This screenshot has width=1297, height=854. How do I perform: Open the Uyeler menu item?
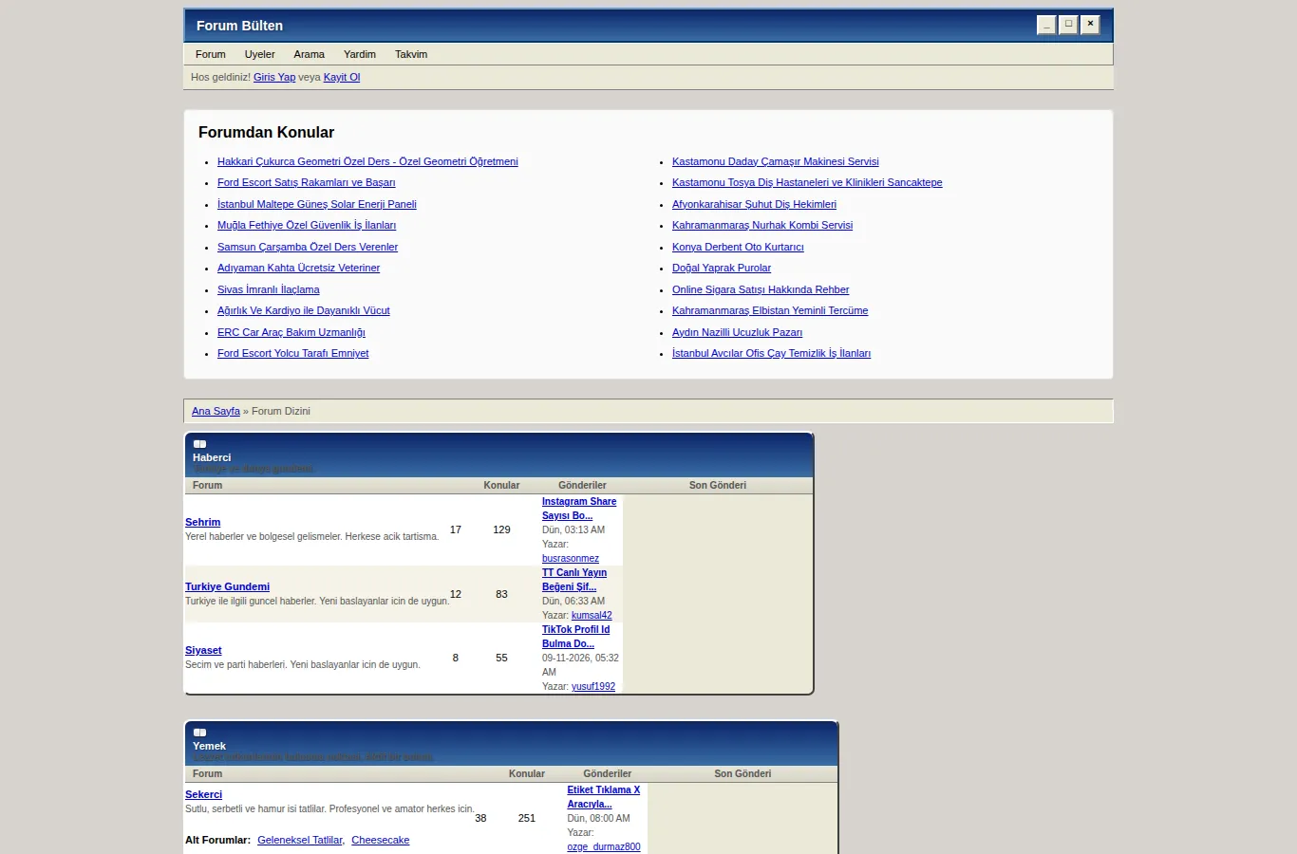(x=259, y=54)
